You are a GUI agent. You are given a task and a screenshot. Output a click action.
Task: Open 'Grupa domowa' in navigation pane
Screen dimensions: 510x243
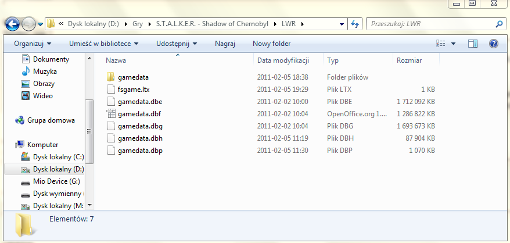point(51,120)
